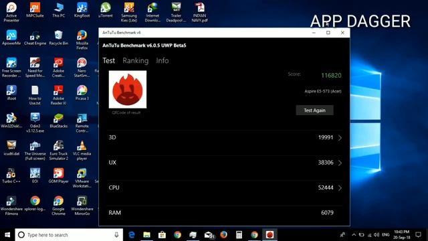428x241 pixels.
Task: Click the AnTuTu logo QR code image
Action: pos(128,89)
